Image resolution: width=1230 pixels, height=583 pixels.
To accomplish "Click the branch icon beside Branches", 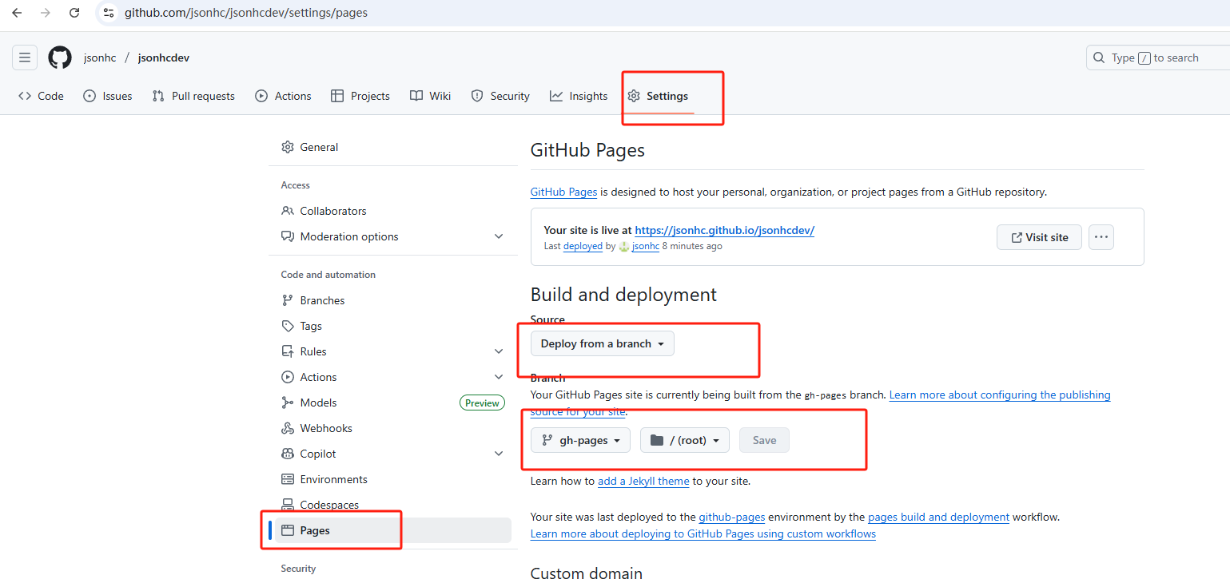I will [288, 300].
